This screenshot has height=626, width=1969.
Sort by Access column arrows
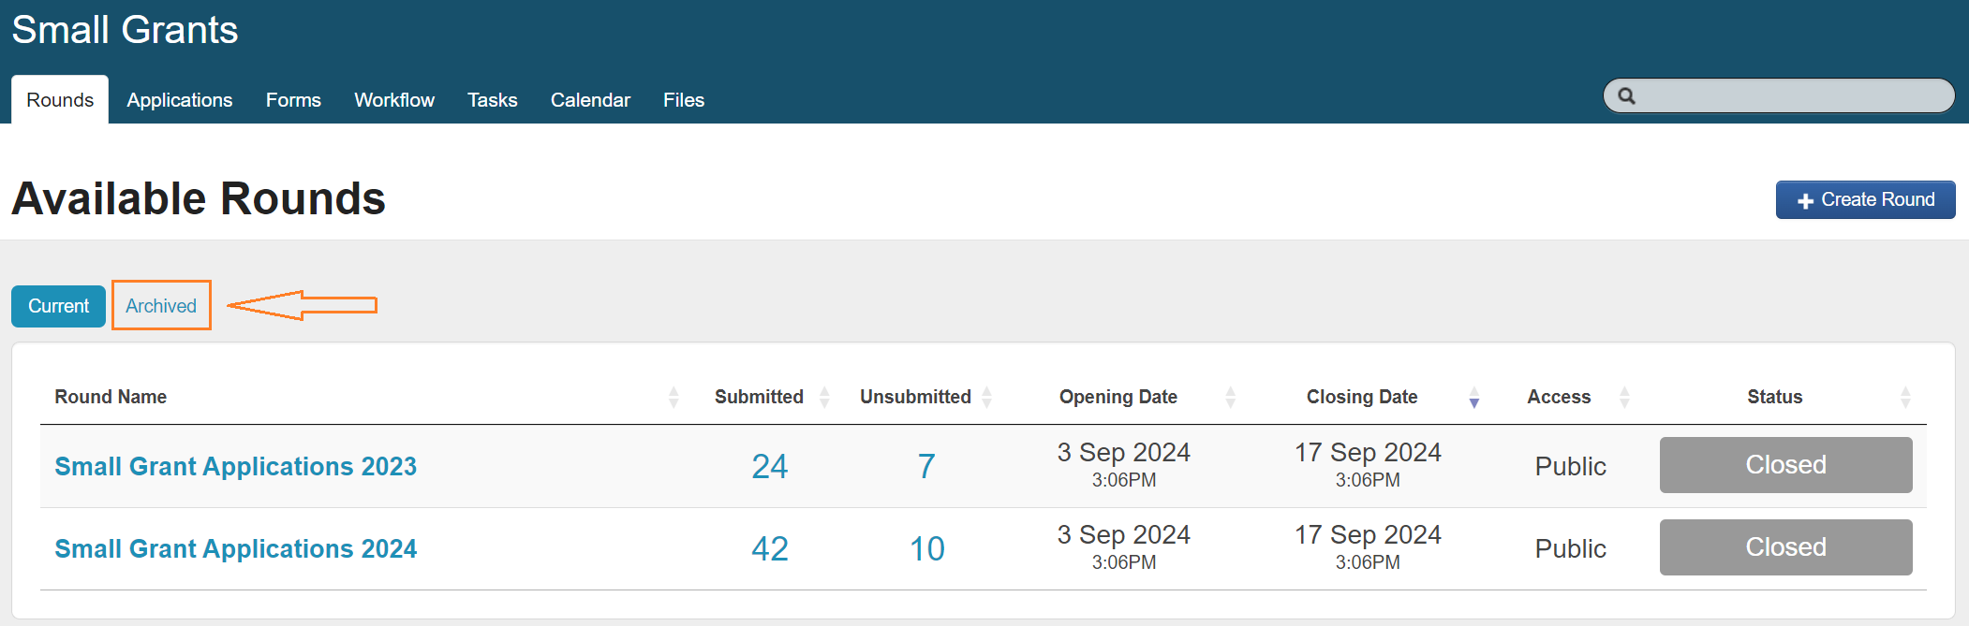click(1624, 397)
